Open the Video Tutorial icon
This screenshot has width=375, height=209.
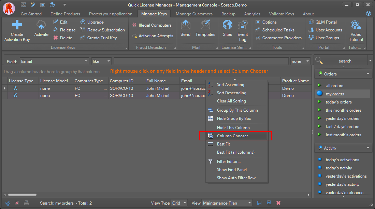tap(356, 25)
